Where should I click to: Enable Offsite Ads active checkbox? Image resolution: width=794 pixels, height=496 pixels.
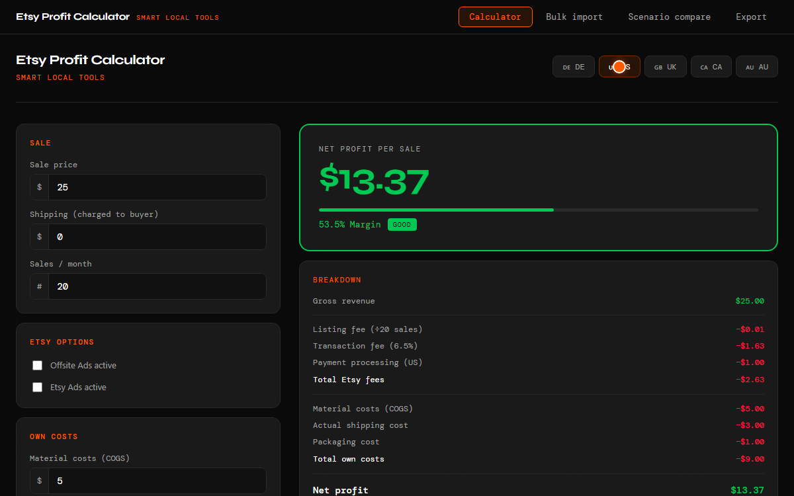tap(38, 366)
